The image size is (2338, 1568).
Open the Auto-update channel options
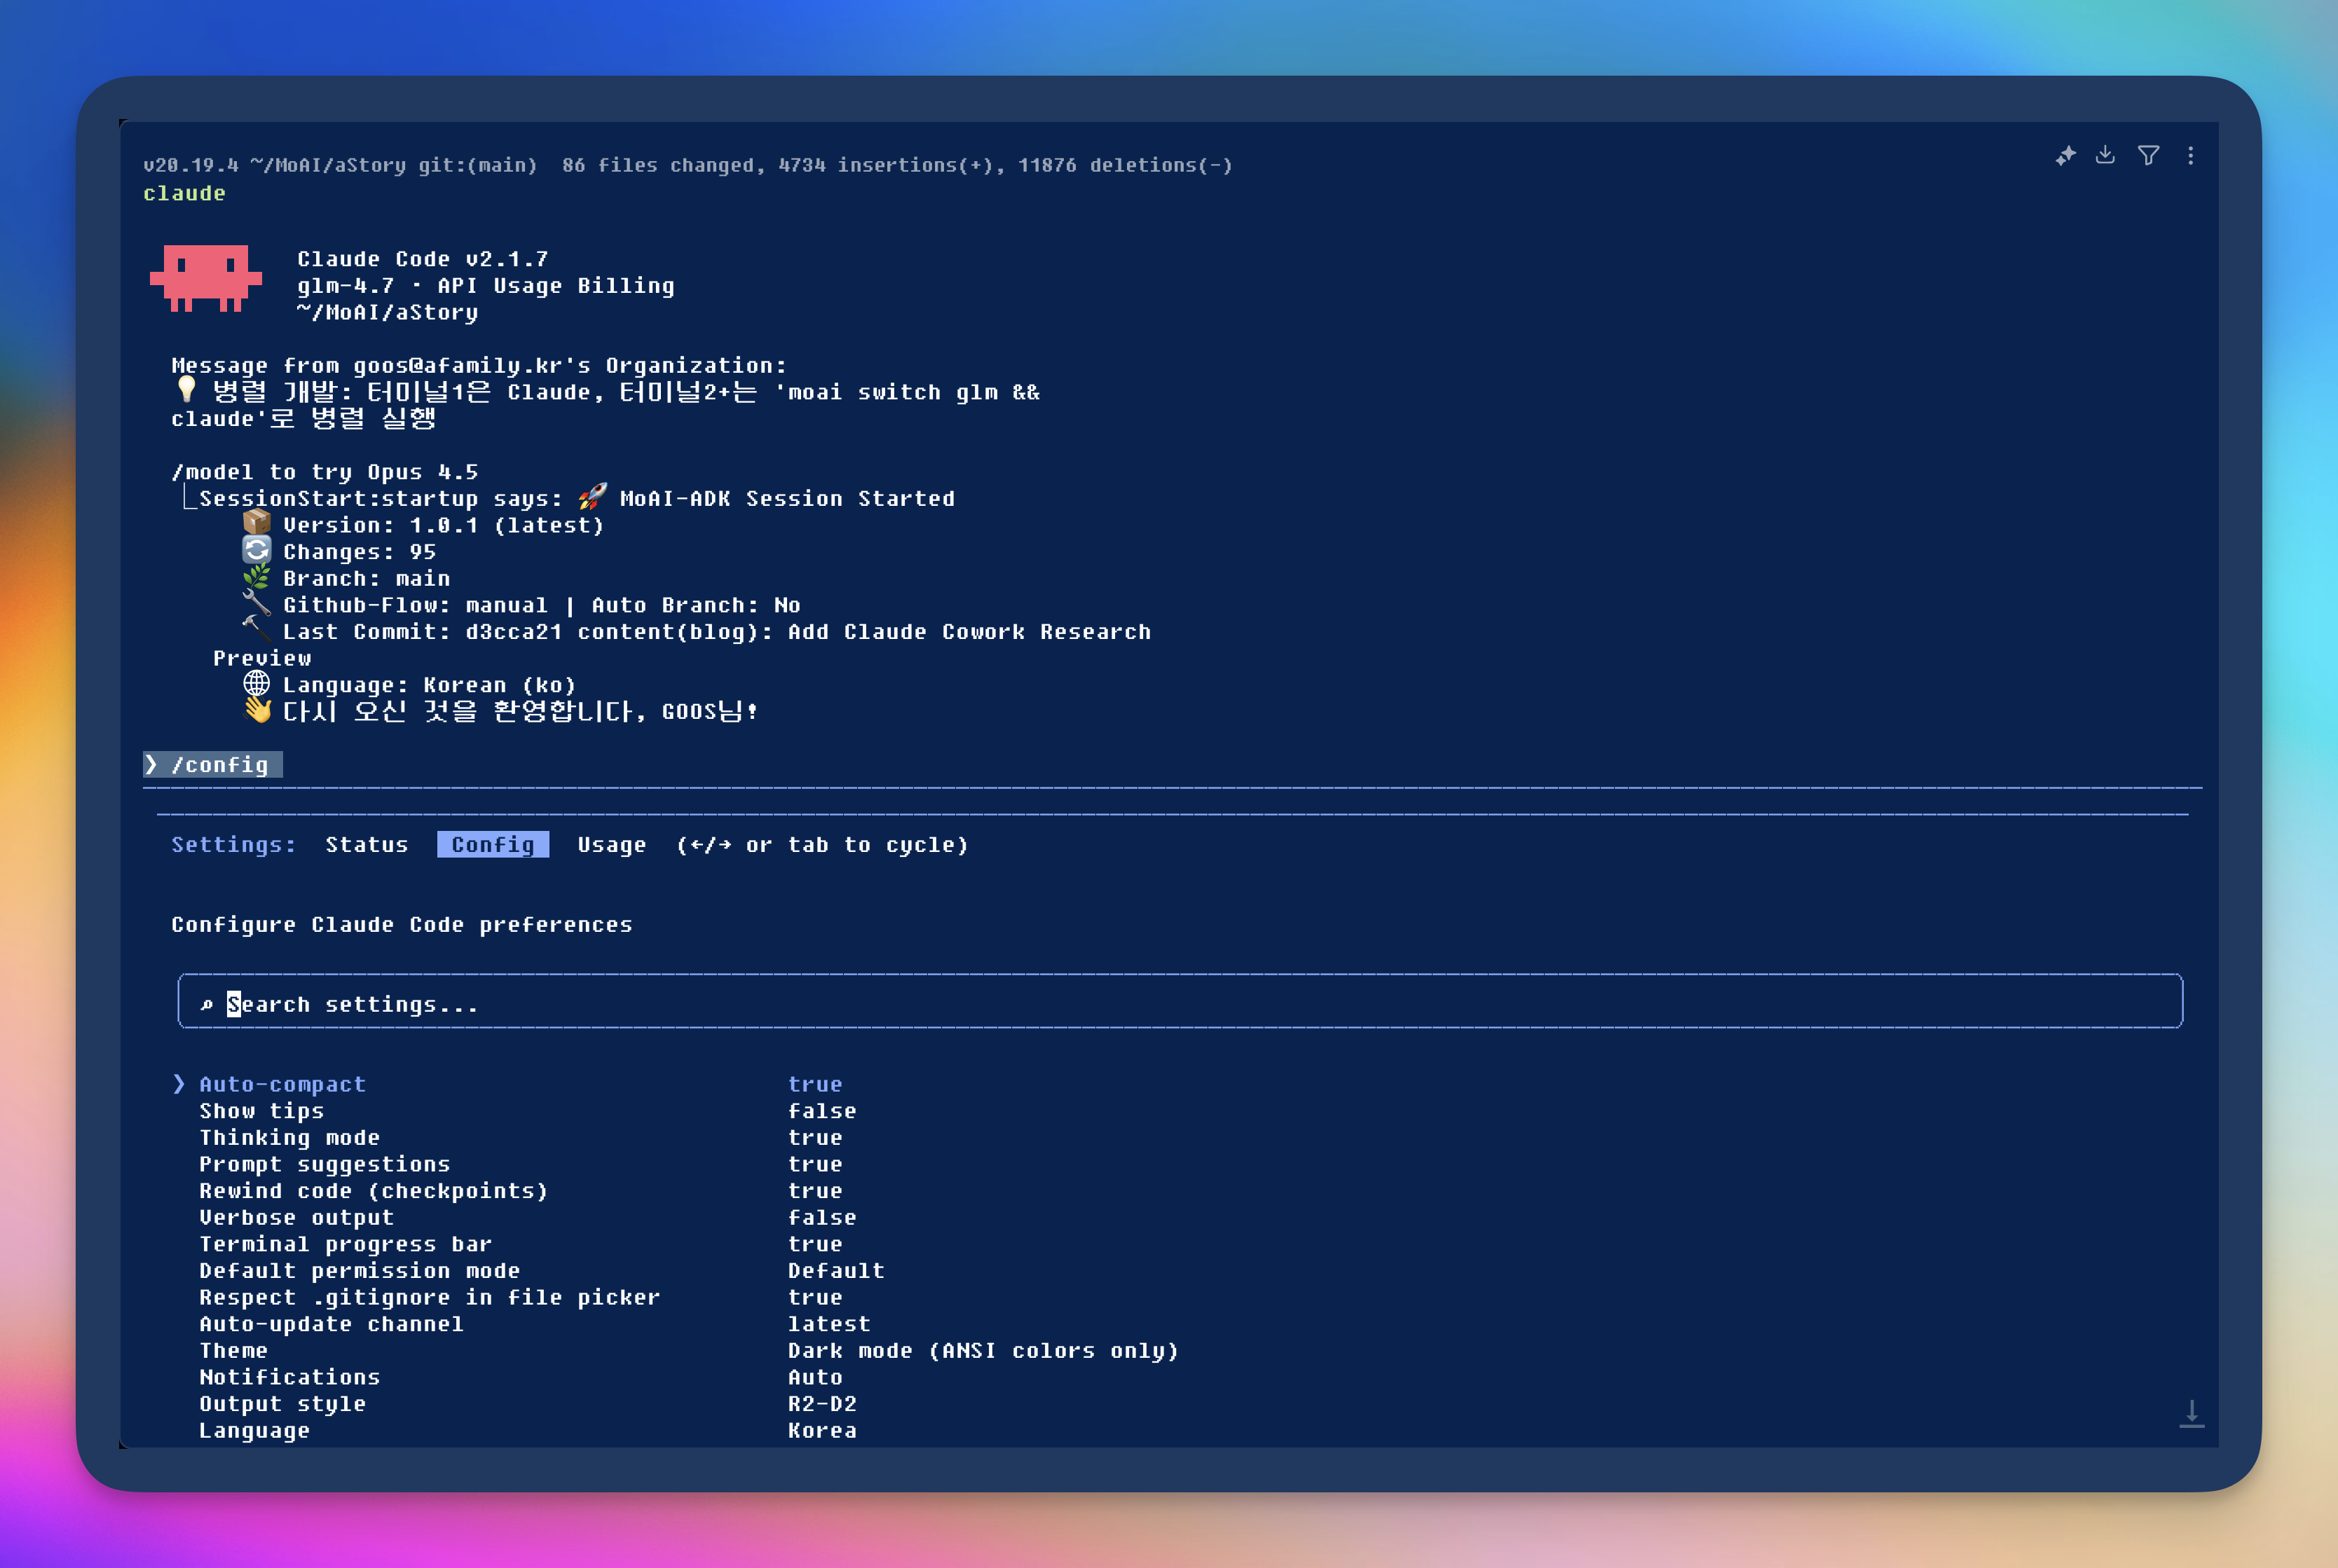[331, 1324]
